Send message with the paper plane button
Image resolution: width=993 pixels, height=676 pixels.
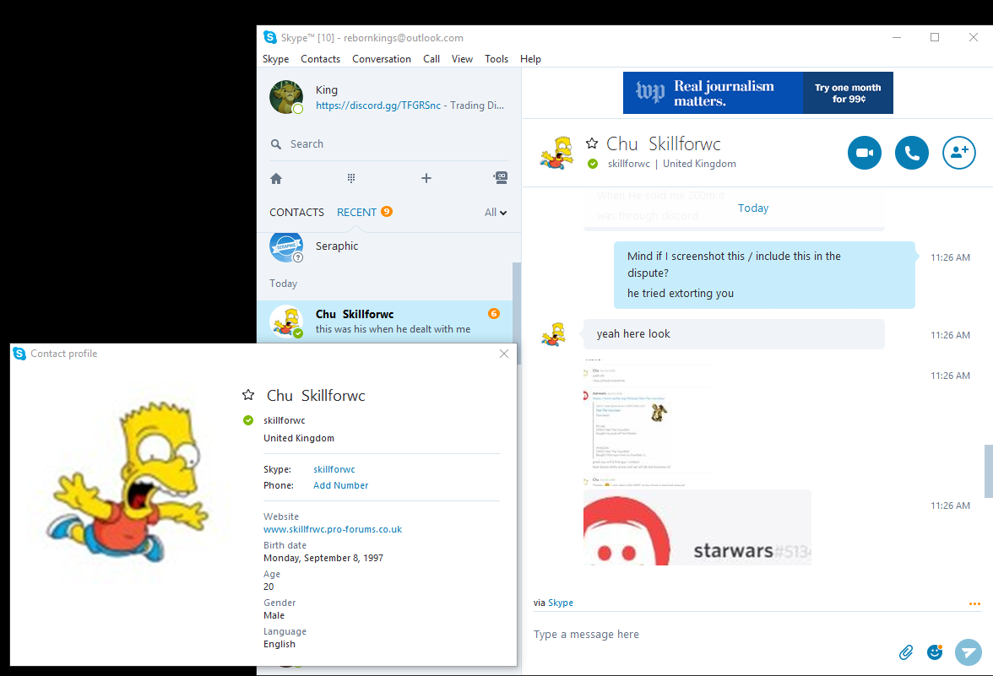coord(969,652)
